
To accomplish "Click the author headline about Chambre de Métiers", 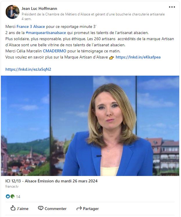I will click(93, 14).
